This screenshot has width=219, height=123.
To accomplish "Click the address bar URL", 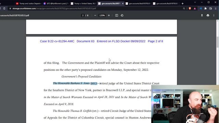I will pyautogui.click(x=54, y=9).
